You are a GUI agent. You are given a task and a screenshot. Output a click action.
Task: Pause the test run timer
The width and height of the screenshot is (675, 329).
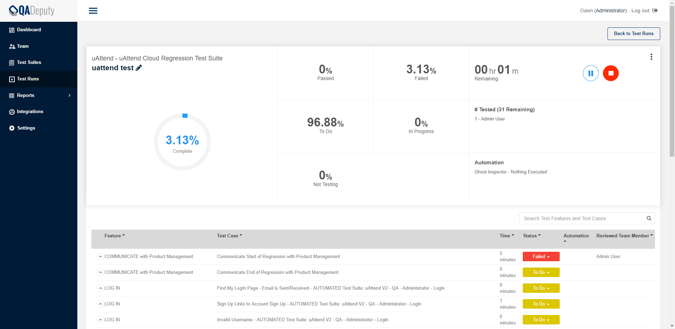point(591,73)
